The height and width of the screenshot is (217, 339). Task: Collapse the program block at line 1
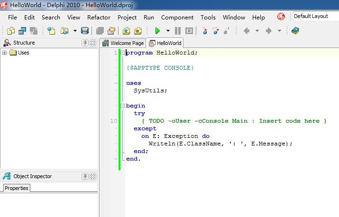tap(122, 53)
